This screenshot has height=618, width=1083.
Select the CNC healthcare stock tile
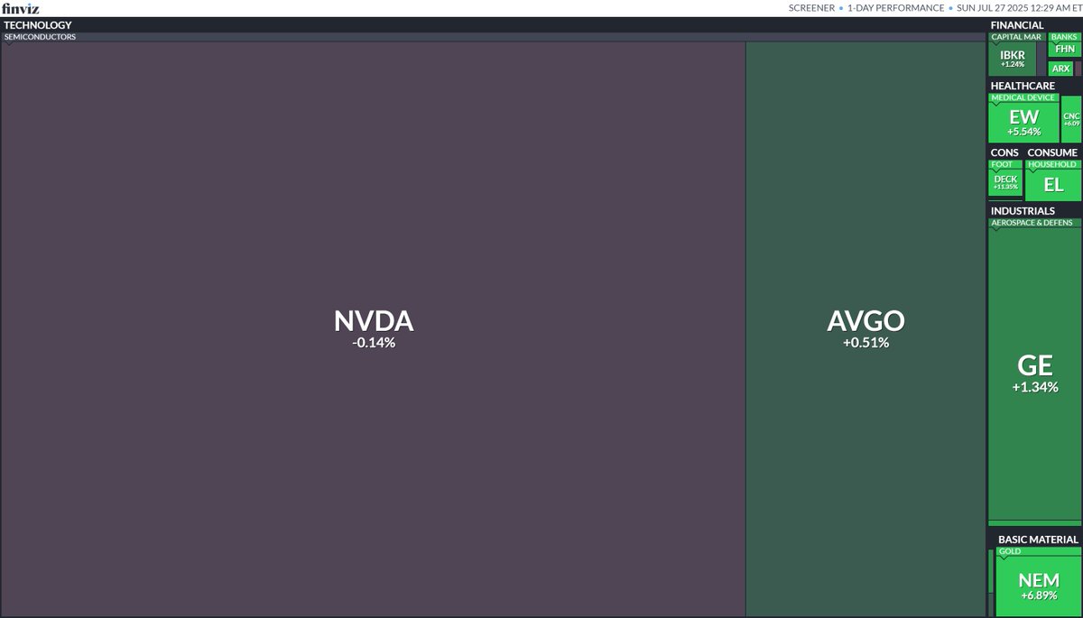point(1071,119)
